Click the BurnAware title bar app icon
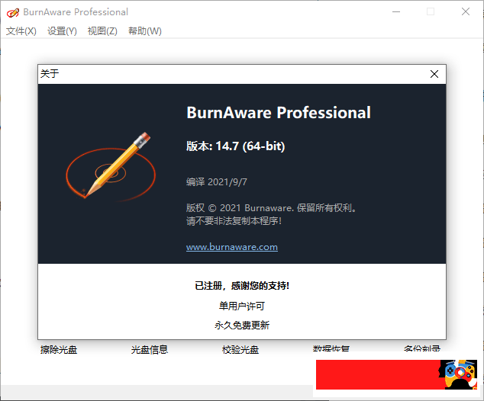 (x=13, y=13)
